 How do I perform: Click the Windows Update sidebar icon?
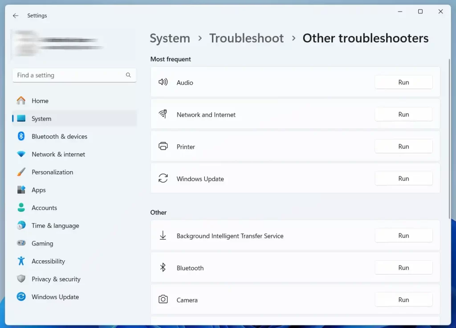[21, 296]
